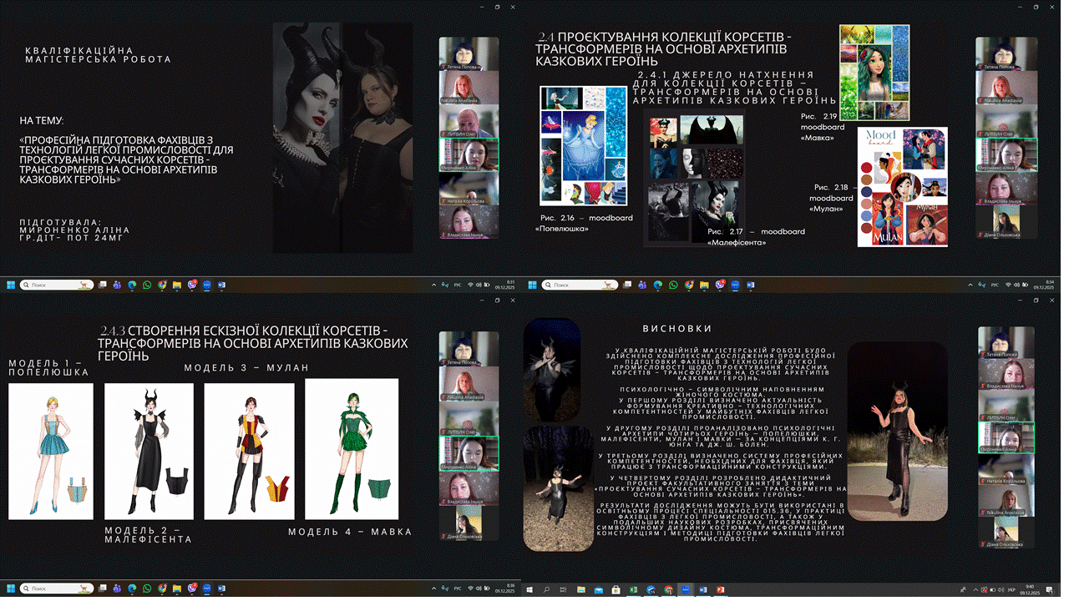
Task: Select the Model 1 Попелюшка sketch
Action: pos(50,452)
